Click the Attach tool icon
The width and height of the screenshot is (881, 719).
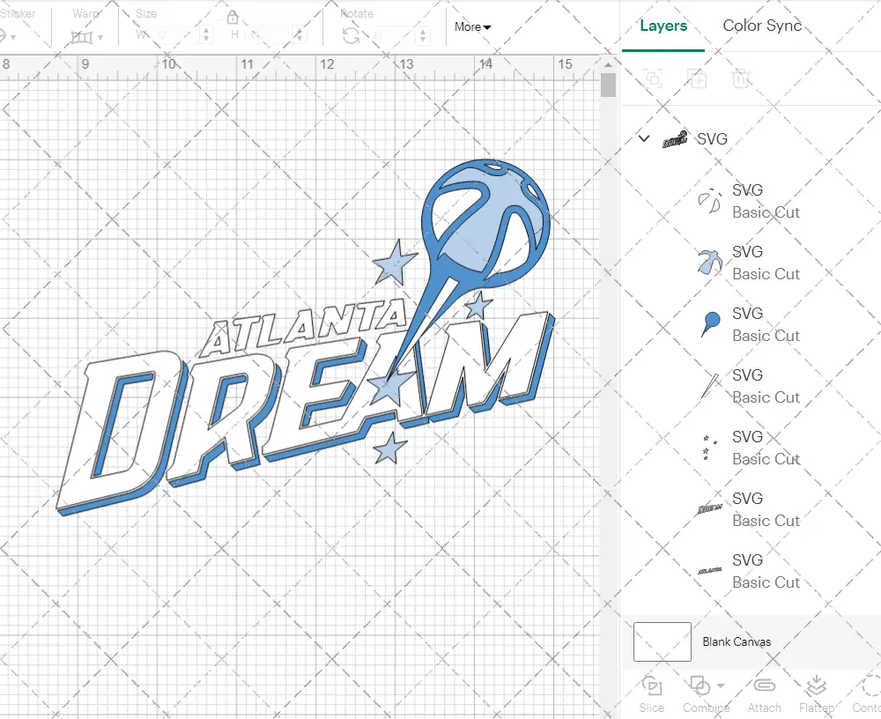tap(764, 686)
